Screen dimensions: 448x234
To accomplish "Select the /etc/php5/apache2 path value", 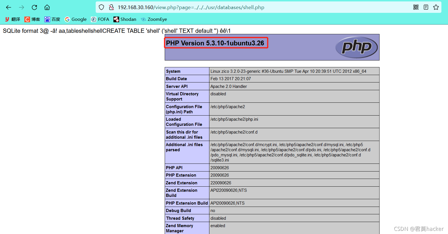I will (228, 107).
